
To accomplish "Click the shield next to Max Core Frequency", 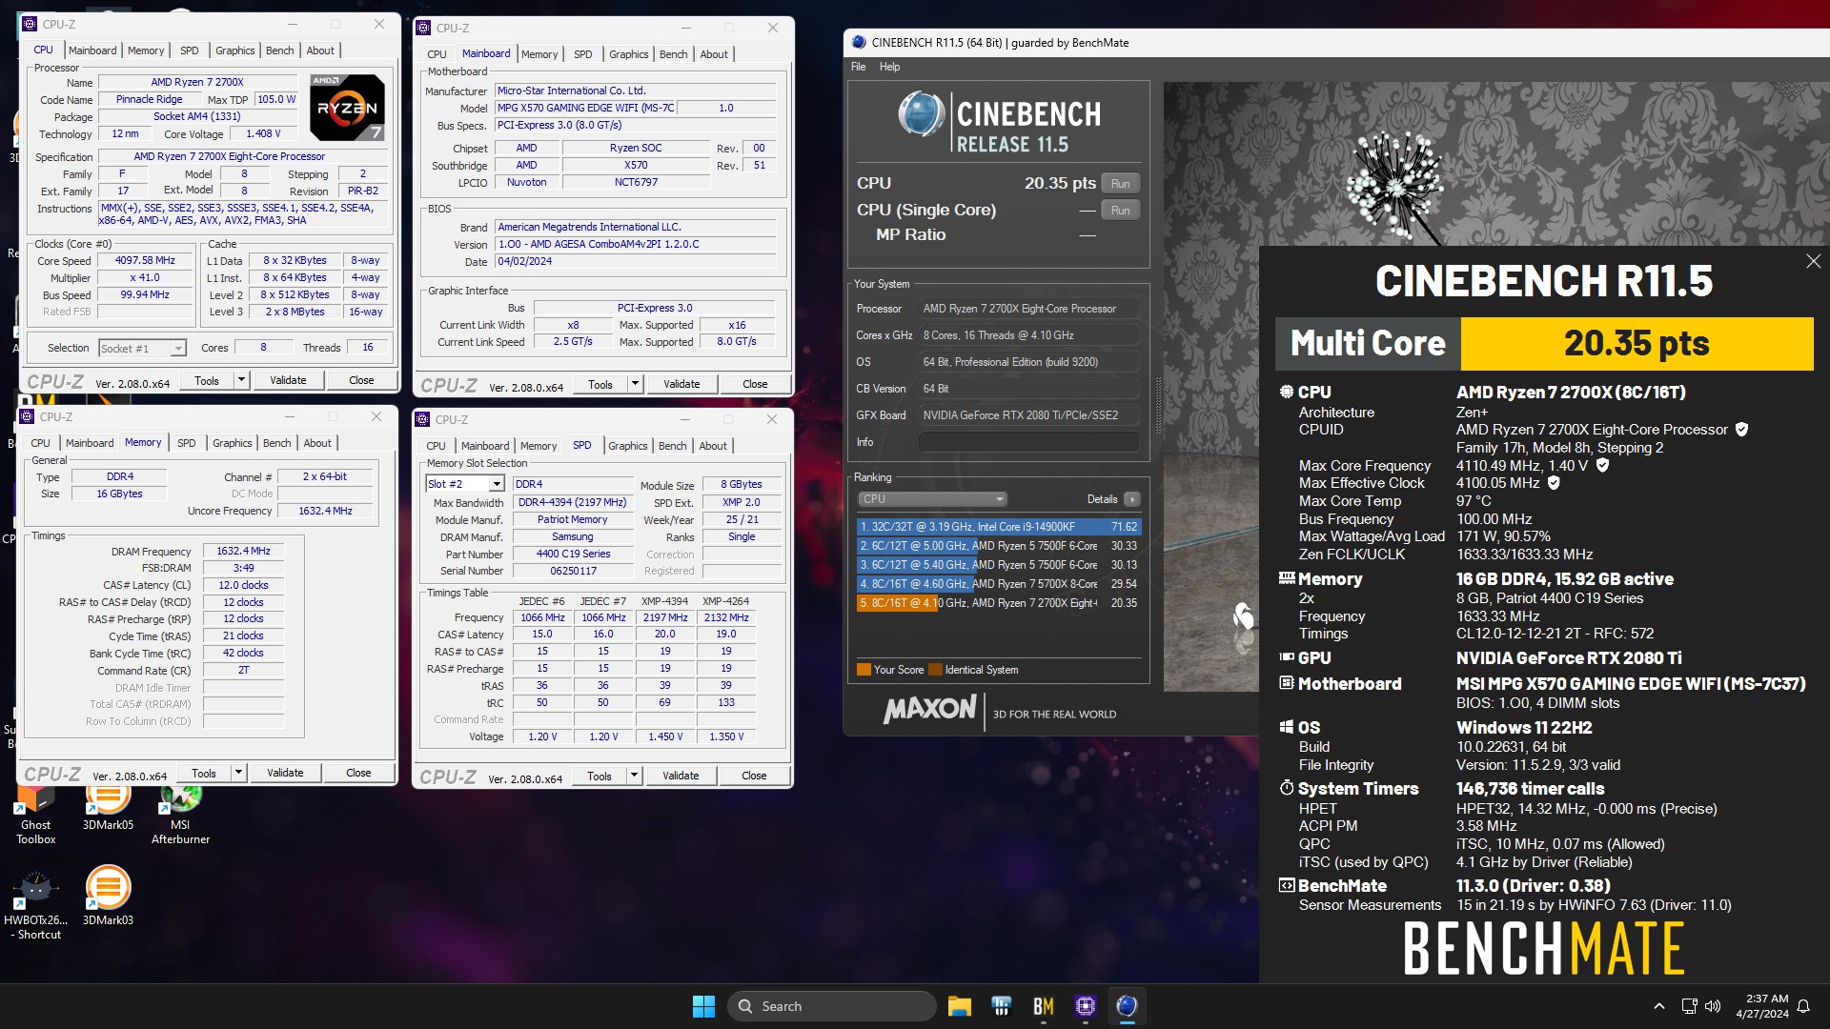I will [x=1602, y=465].
